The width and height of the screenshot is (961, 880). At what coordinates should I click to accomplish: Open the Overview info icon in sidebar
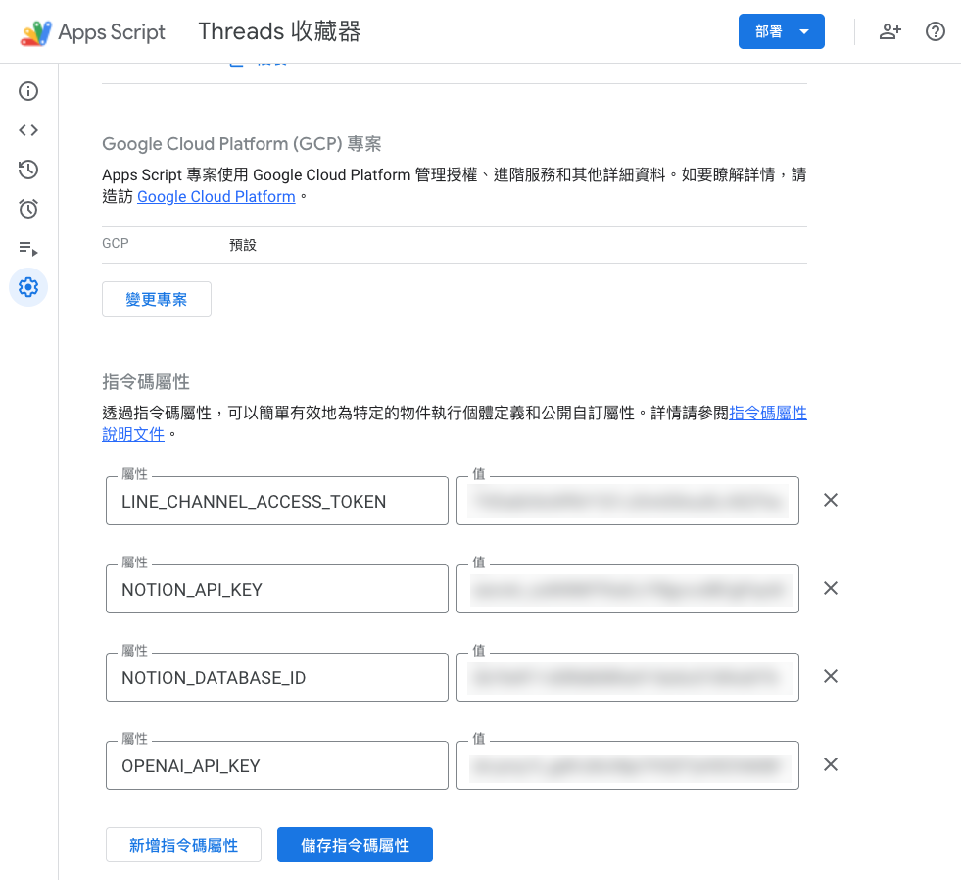(x=28, y=91)
